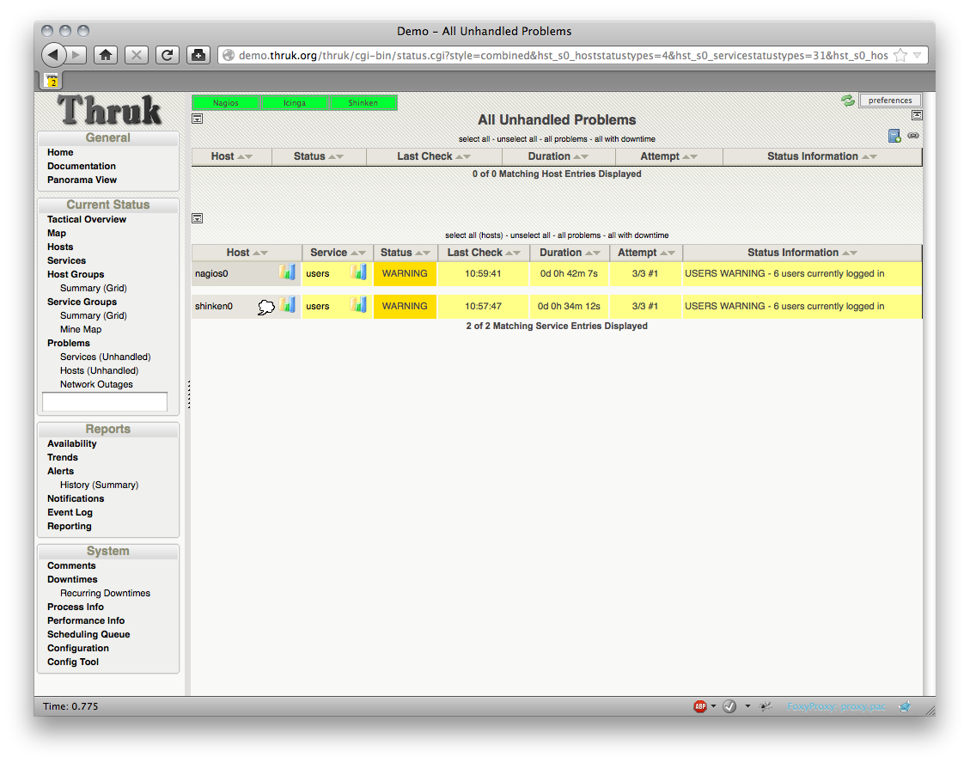Screen dimensions: 970x763
Task: Click the add bookmark icon above the host table
Action: click(894, 136)
